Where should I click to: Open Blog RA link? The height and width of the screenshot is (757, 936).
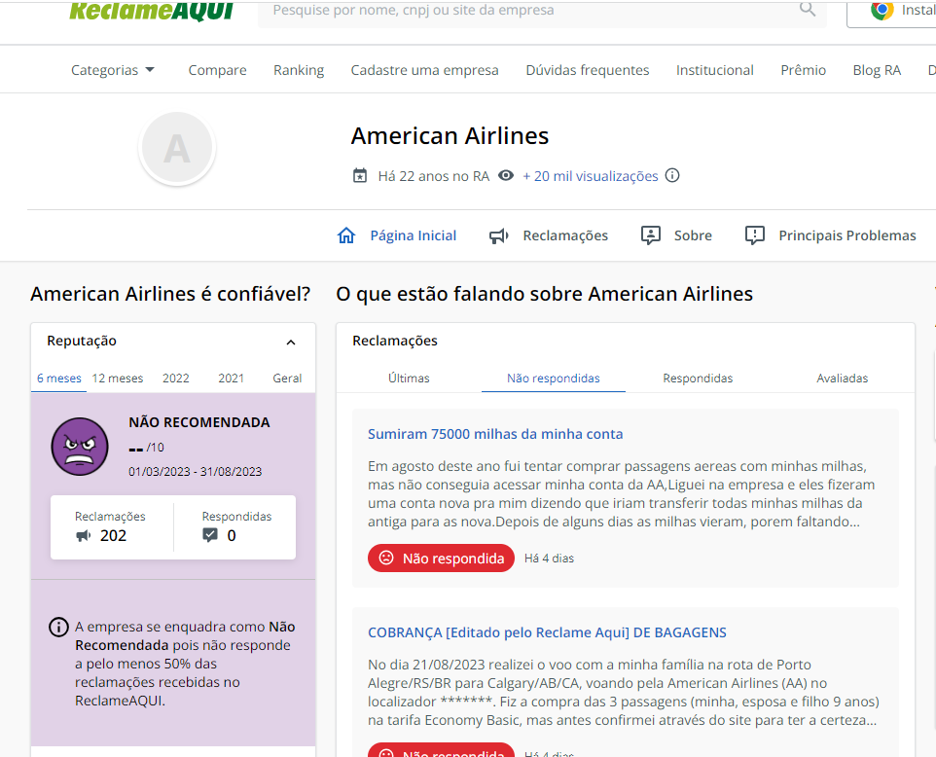[877, 70]
